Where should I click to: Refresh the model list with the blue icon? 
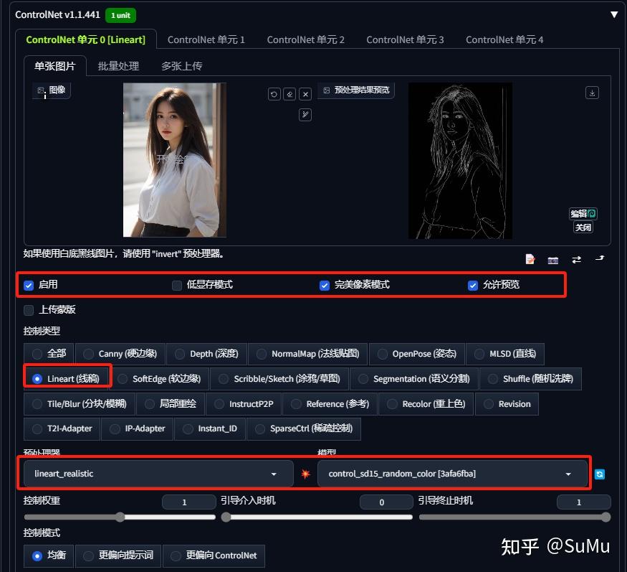pos(599,474)
